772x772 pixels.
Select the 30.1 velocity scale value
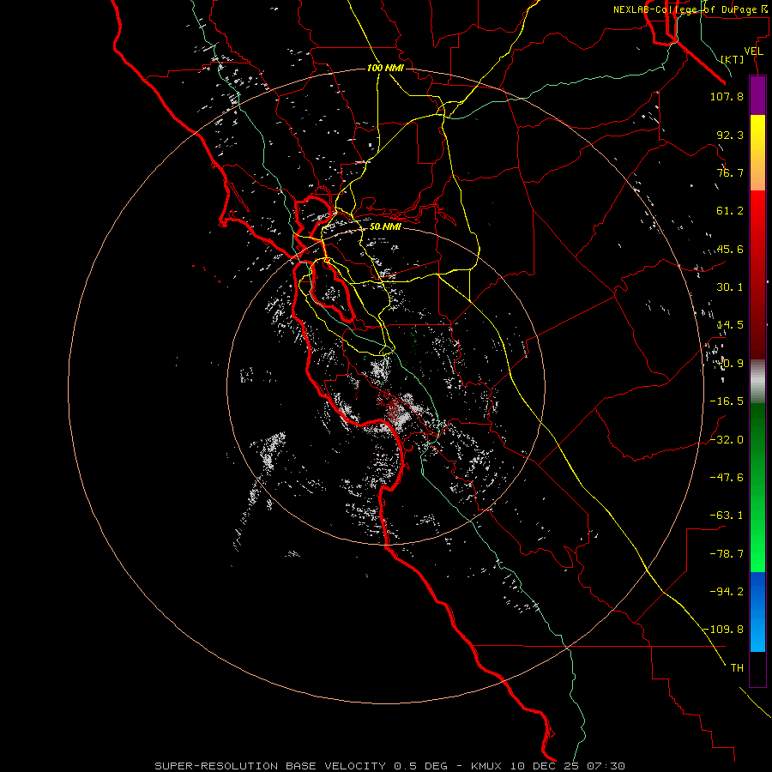pos(730,287)
